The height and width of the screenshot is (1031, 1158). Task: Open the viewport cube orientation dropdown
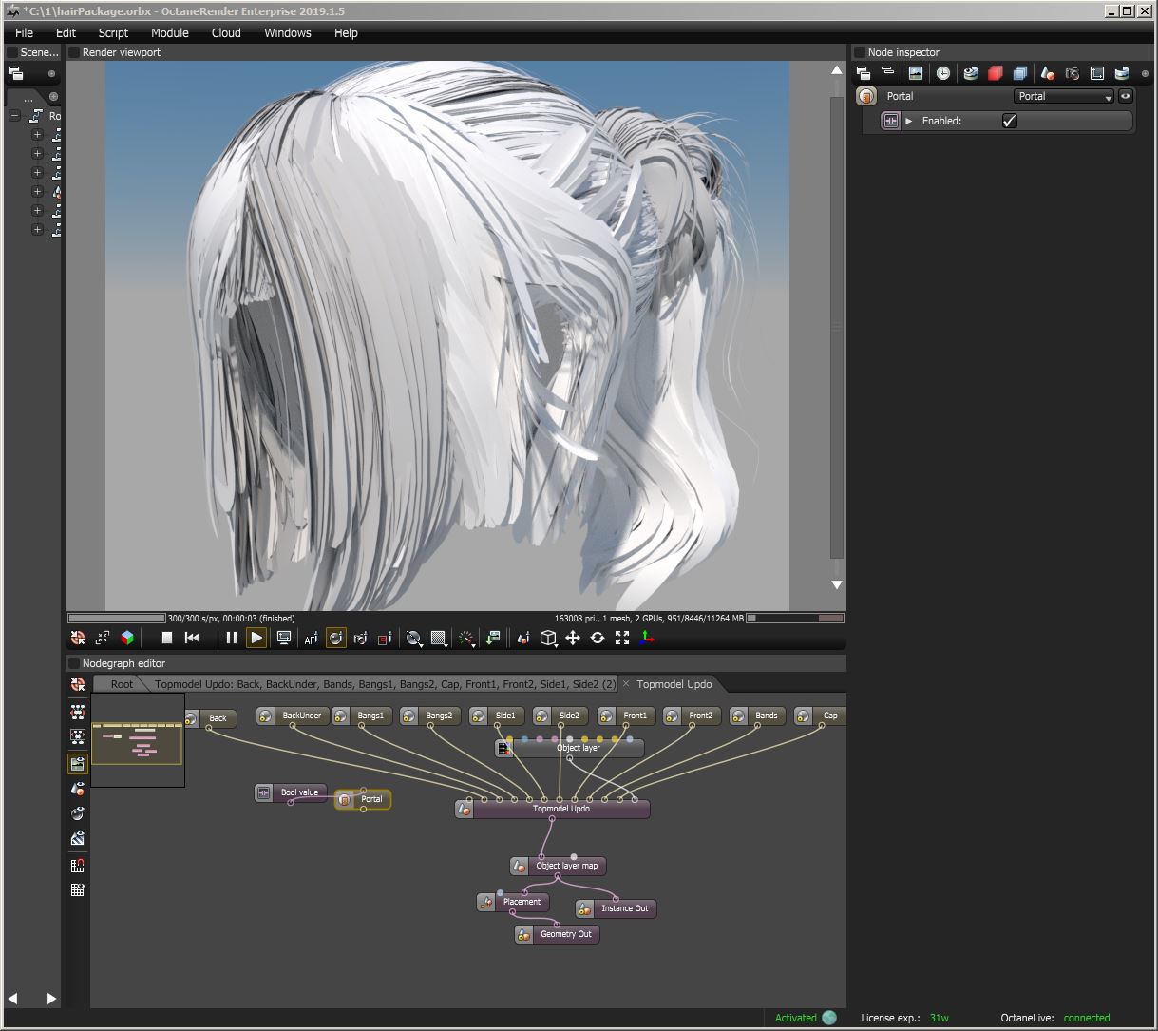click(x=548, y=639)
